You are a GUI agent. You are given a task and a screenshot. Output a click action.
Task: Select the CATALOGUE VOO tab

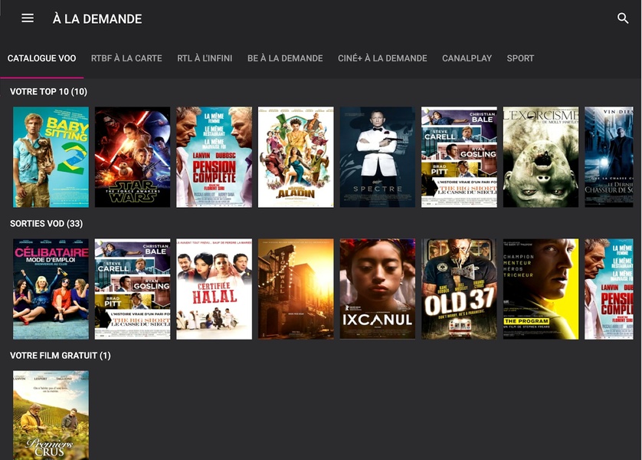click(42, 58)
